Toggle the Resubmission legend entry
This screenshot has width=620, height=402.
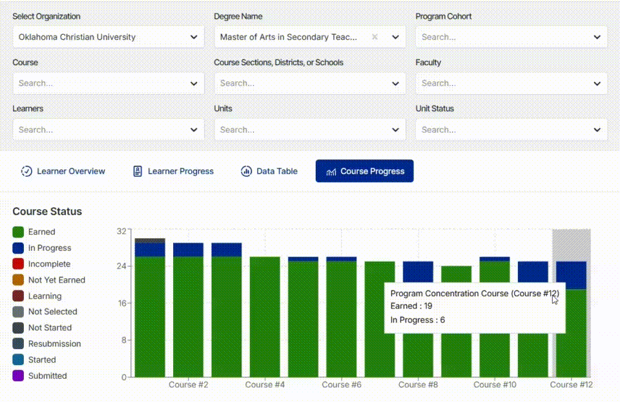46,343
